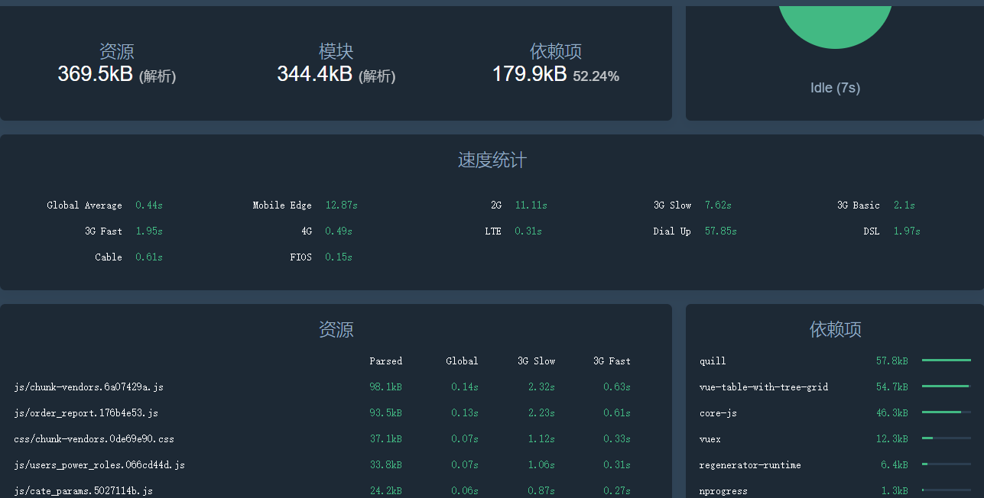Select js/chunk-vendors.6a07429a.js asset row

[x=336, y=387]
